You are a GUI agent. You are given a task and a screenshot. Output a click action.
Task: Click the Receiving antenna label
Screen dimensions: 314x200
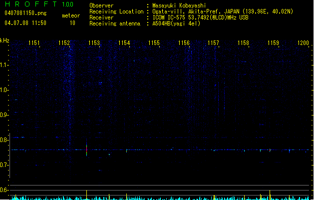tap(115, 23)
